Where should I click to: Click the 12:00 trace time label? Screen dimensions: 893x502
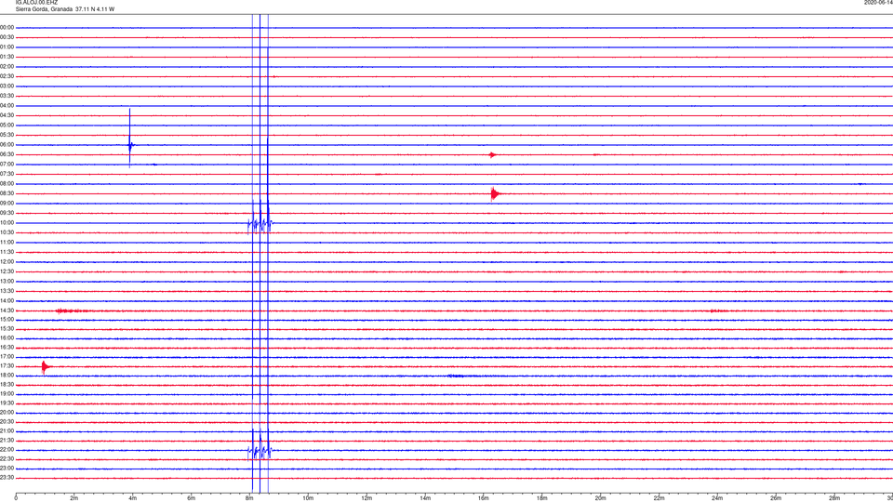click(x=7, y=262)
